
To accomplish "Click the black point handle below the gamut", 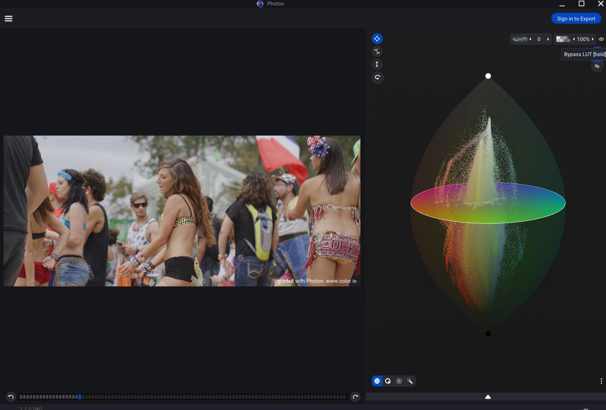I will [488, 334].
